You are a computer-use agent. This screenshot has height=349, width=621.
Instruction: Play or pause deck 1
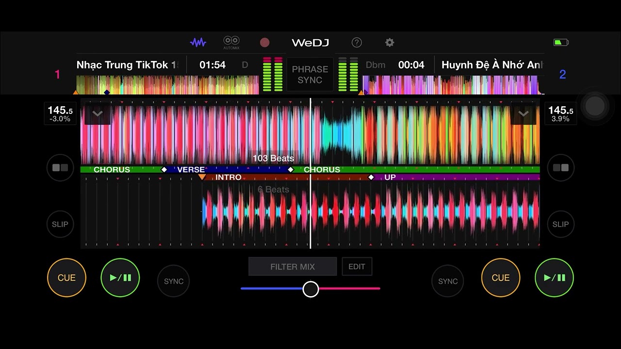(120, 278)
